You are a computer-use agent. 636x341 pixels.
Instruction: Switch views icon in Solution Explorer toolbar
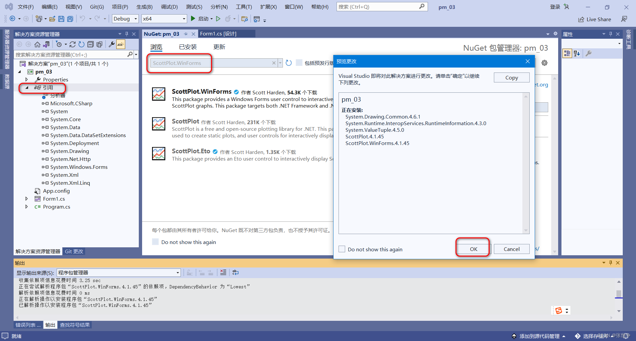46,44
